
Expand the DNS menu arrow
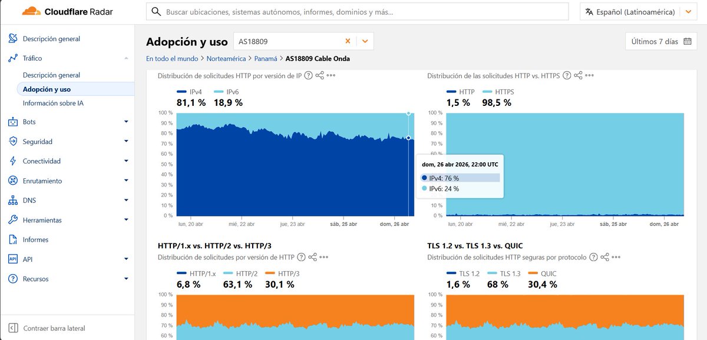coord(126,201)
